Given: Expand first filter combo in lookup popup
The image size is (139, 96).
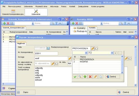Looking at the screenshot, I should (x=86, y=53).
